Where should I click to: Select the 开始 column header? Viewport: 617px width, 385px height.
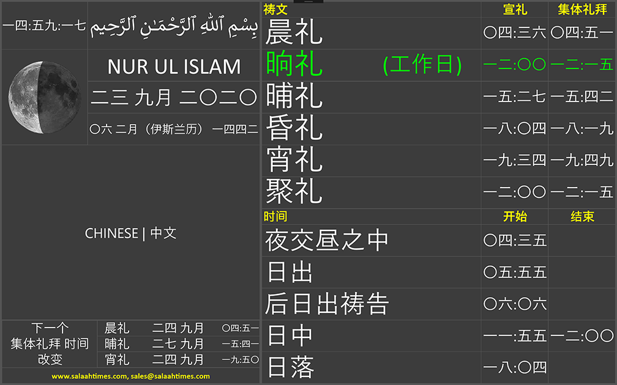tap(515, 216)
